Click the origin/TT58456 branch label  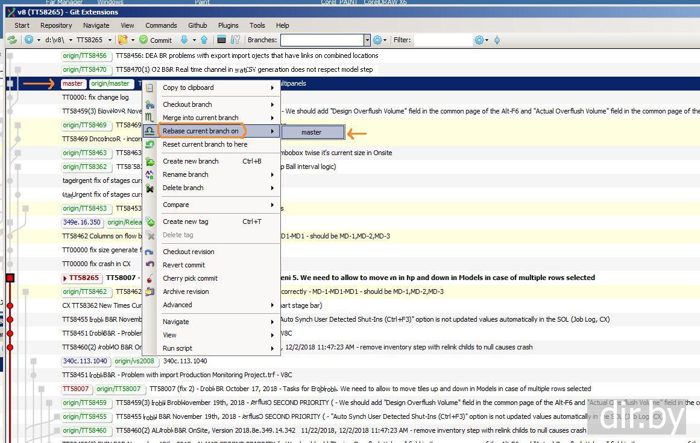(84, 56)
